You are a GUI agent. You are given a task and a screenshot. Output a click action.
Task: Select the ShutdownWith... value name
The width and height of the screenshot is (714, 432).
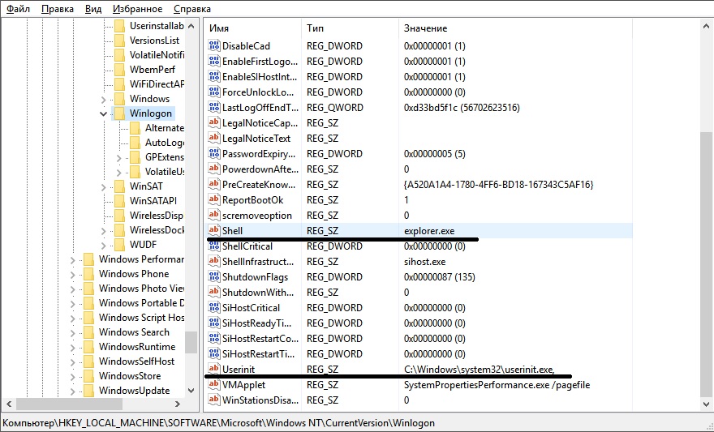[258, 292]
